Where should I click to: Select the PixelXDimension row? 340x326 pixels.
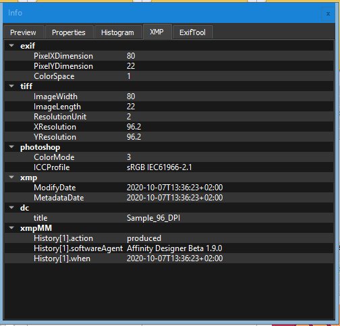coord(169,56)
